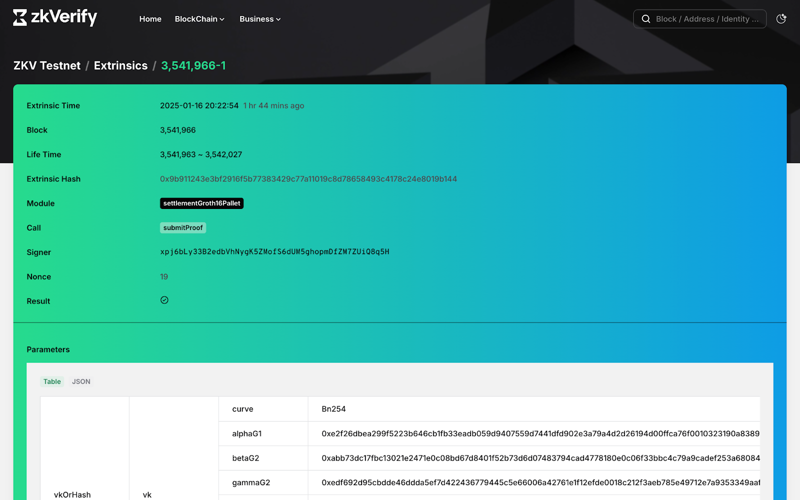Open the Extrinsics breadcrumb link

120,65
